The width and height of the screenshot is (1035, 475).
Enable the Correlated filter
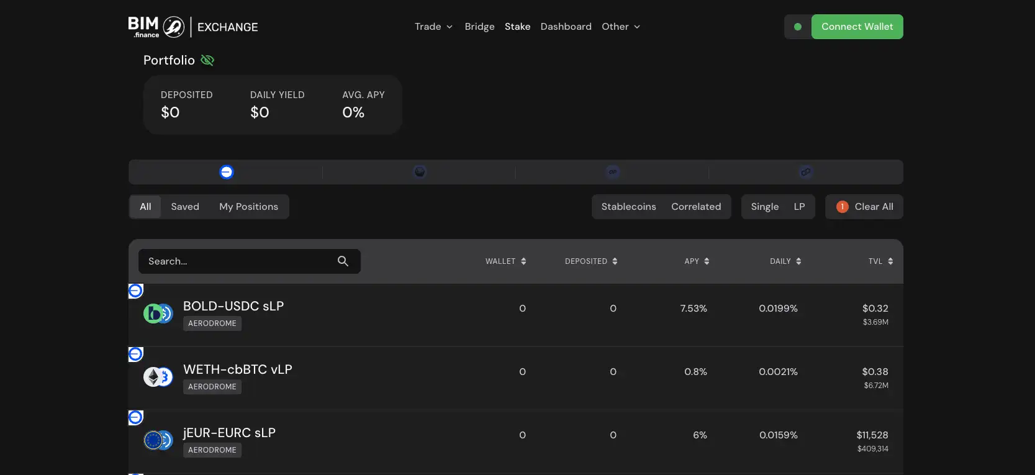pyautogui.click(x=696, y=207)
